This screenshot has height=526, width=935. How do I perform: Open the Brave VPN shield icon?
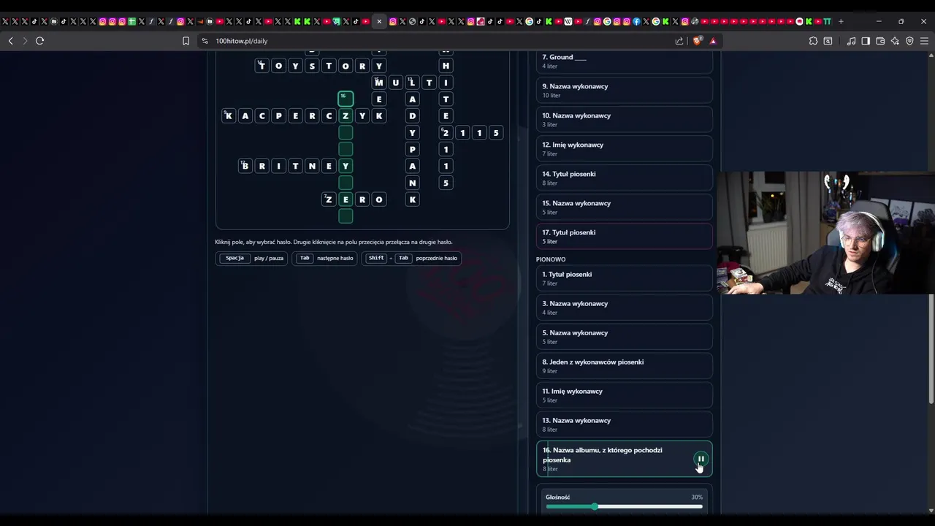click(909, 41)
